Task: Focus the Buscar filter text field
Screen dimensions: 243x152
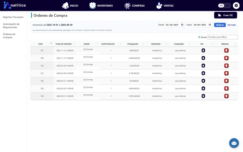Action: [x=223, y=37]
